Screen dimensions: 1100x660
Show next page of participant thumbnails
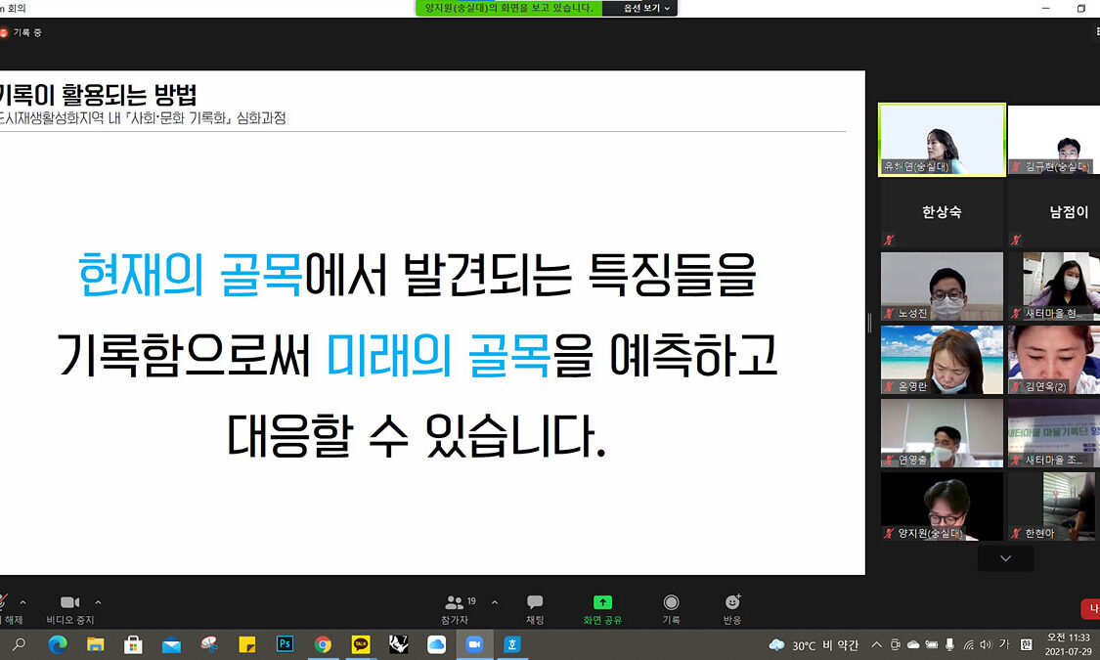click(x=1005, y=558)
